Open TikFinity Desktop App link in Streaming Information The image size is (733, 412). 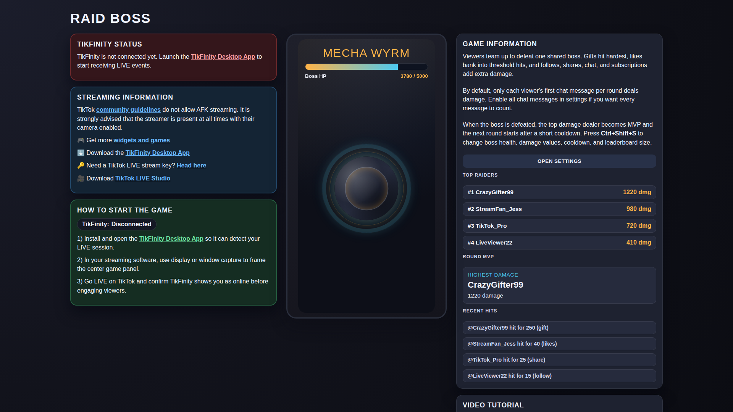[157, 153]
